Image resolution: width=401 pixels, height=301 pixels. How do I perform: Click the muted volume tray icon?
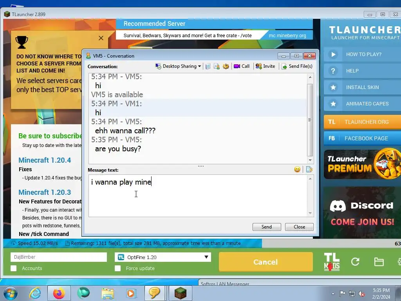(x=361, y=294)
